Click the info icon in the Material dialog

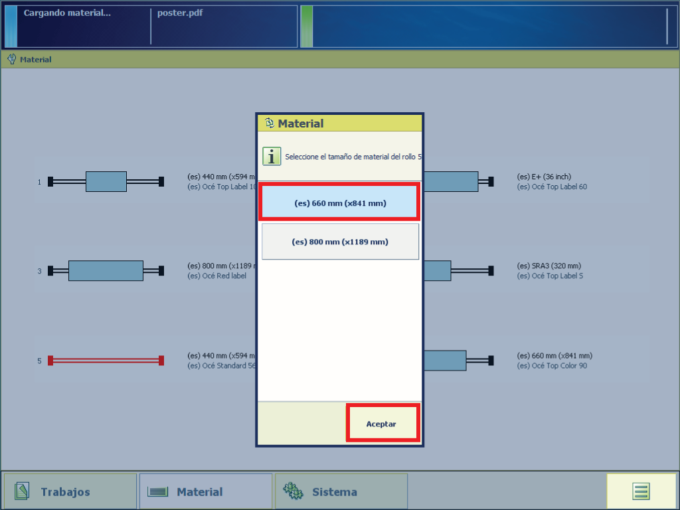pyautogui.click(x=272, y=156)
